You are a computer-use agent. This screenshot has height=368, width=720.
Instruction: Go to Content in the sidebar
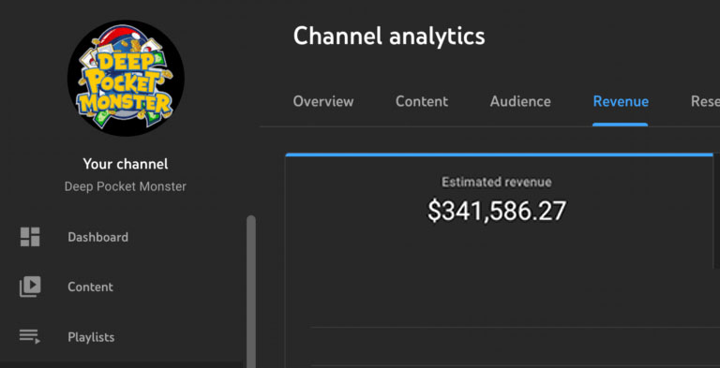click(x=90, y=287)
